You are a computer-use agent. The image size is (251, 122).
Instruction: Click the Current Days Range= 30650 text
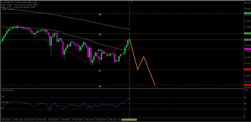click(24, 7)
